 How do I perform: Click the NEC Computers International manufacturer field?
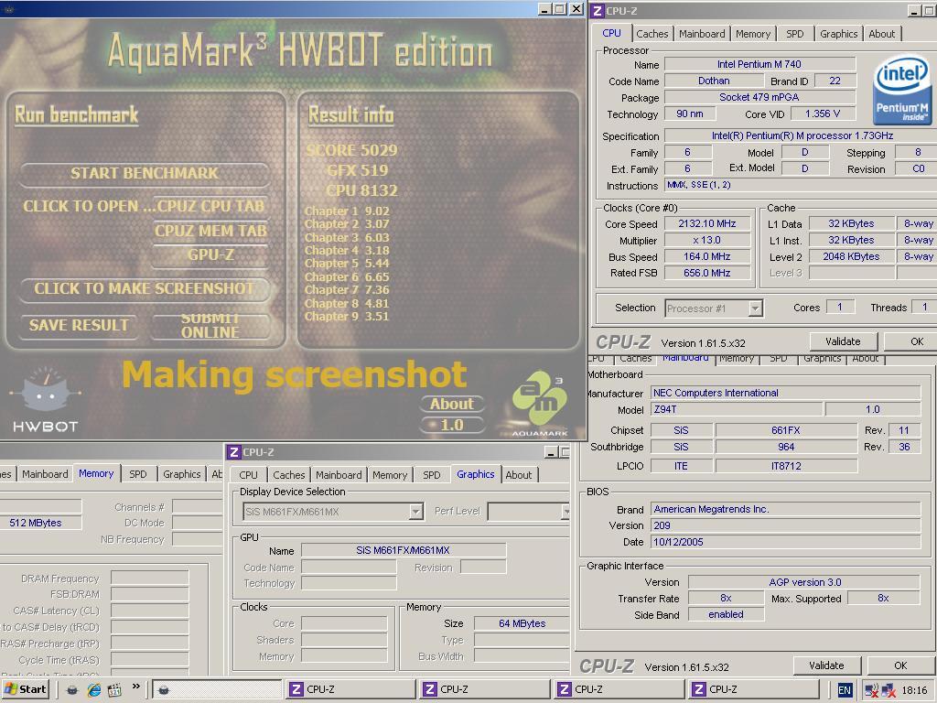[x=785, y=393]
